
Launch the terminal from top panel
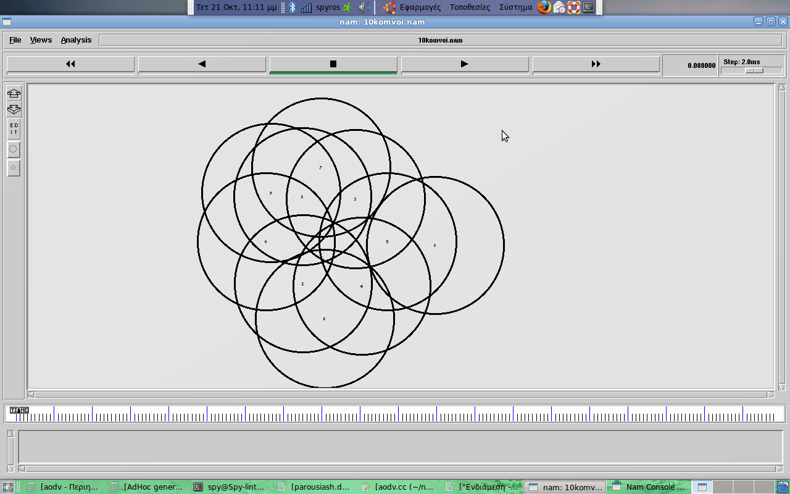589,7
